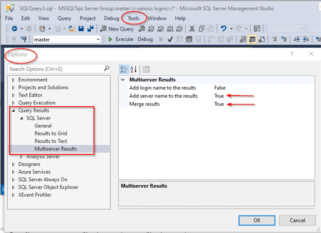Image resolution: width=321 pixels, height=233 pixels.
Task: Open the Query menu
Action: 64,18
